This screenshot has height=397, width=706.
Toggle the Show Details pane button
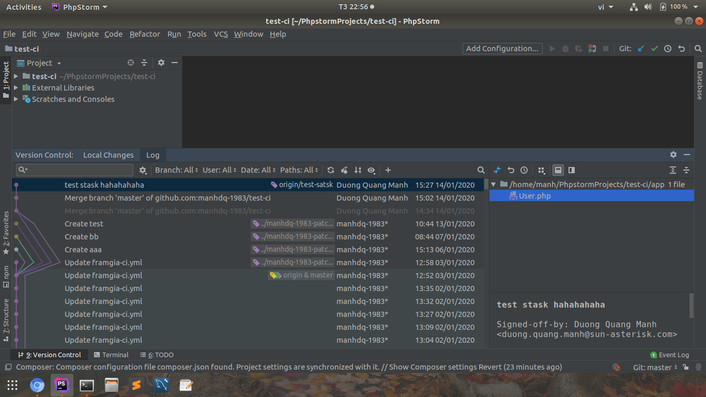(x=558, y=170)
